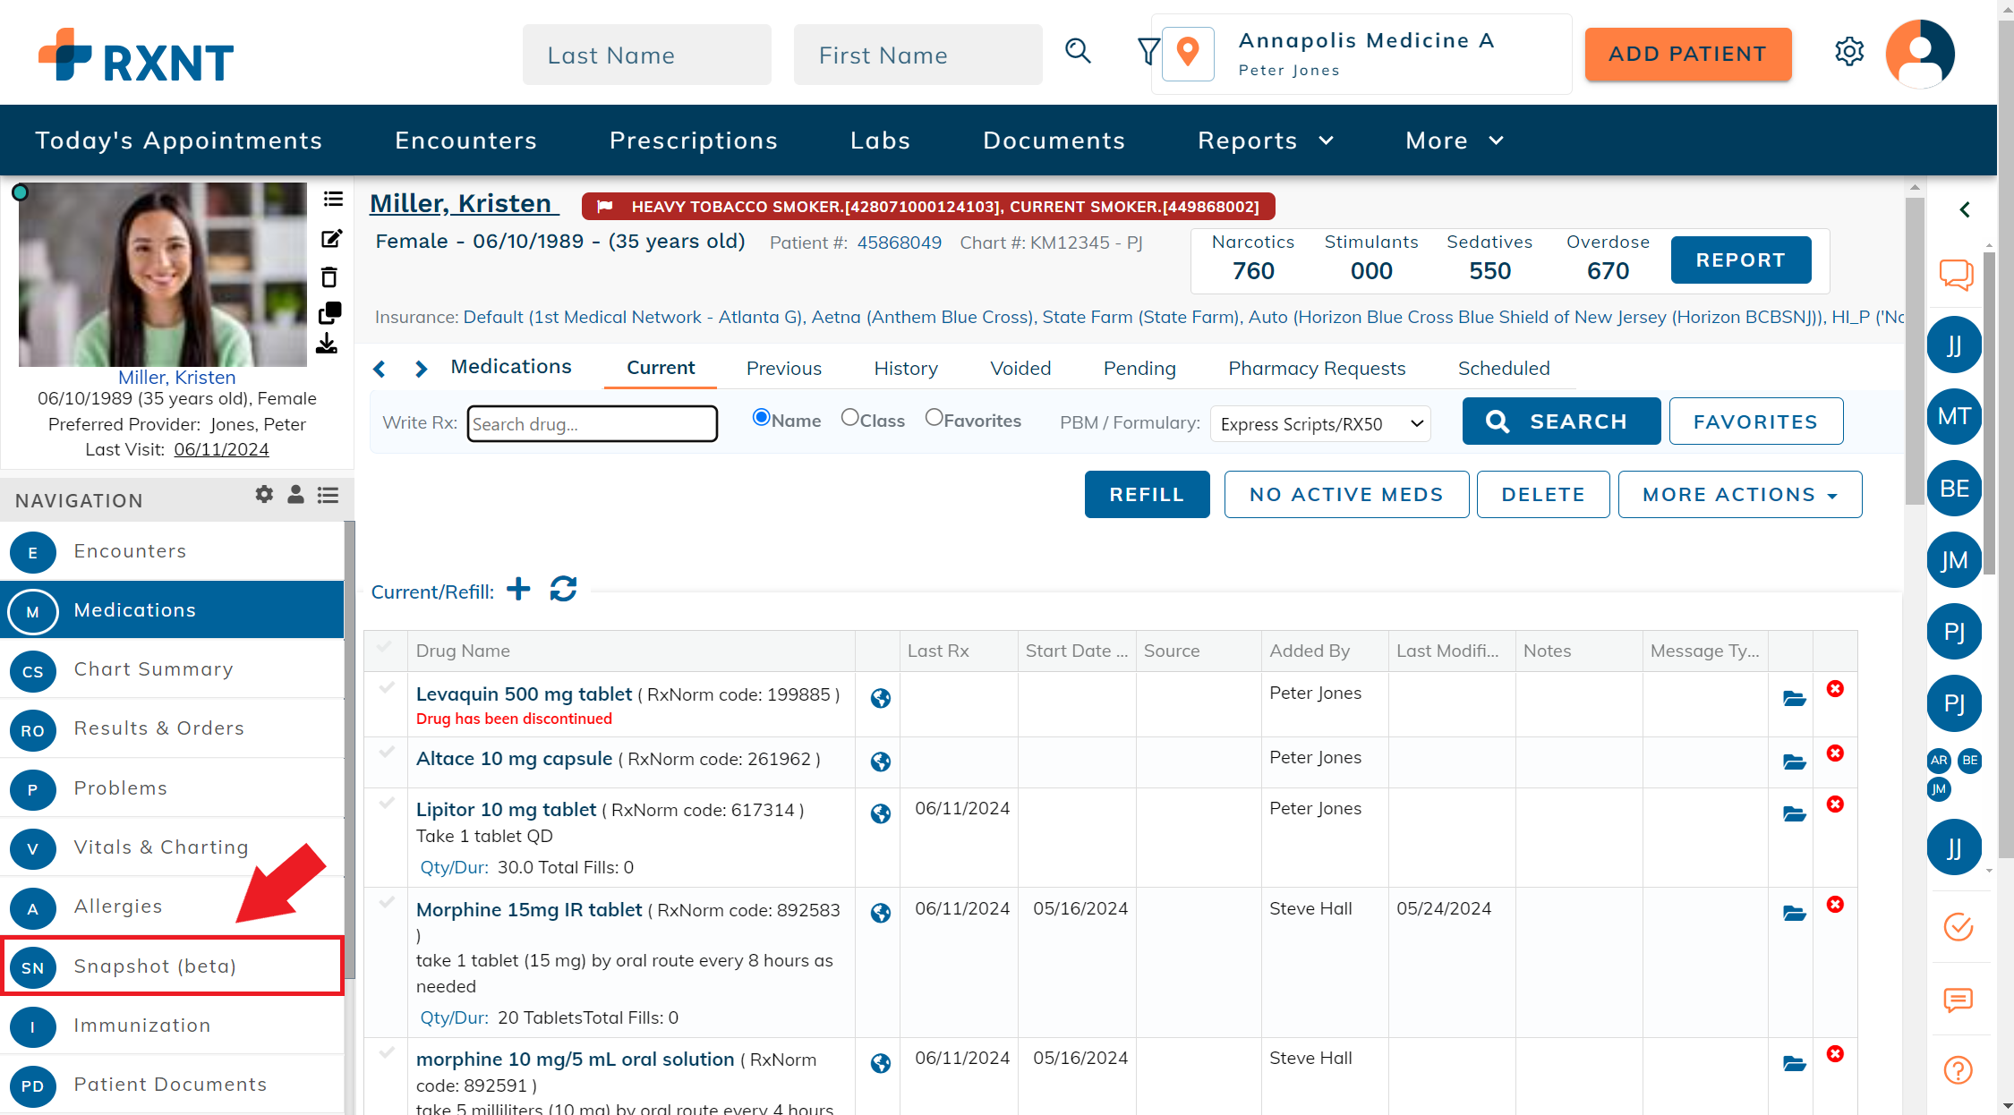Check the Lipitor 10 mg tablet row

pos(387,803)
